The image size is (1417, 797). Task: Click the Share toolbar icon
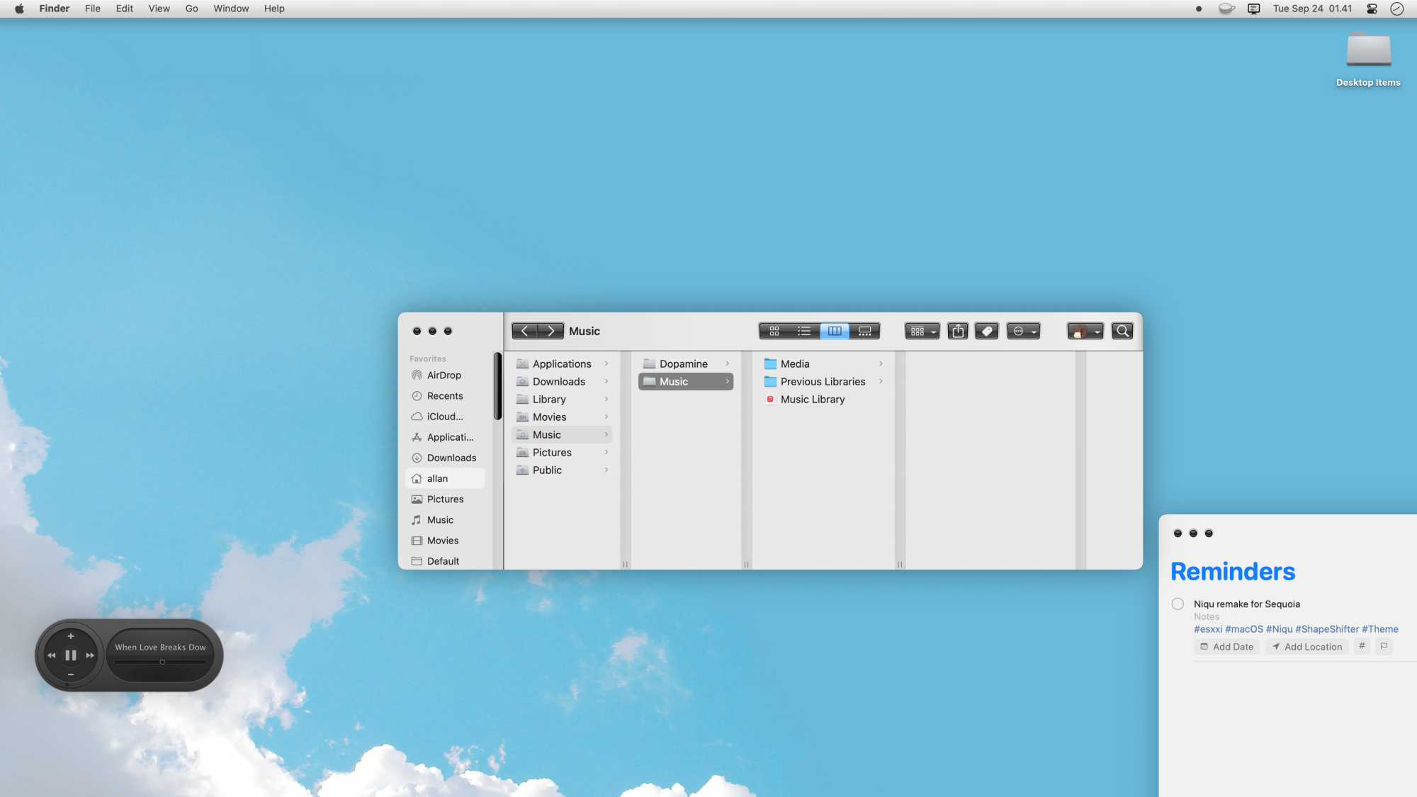point(958,331)
